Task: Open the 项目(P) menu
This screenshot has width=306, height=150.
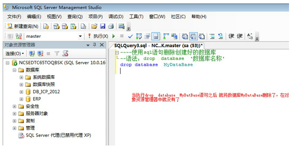Action: [x=96, y=17]
